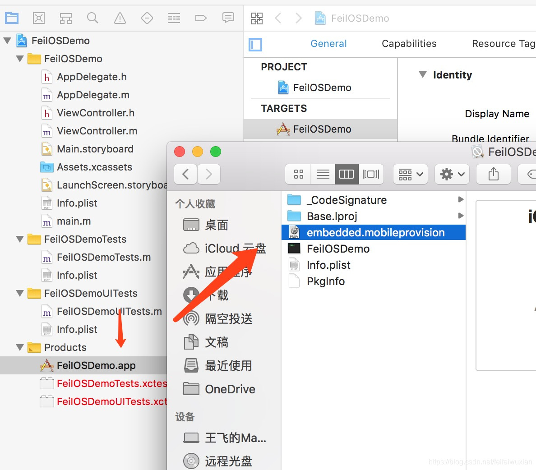The height and width of the screenshot is (470, 536).
Task: Switch to the General tab
Action: tap(328, 44)
